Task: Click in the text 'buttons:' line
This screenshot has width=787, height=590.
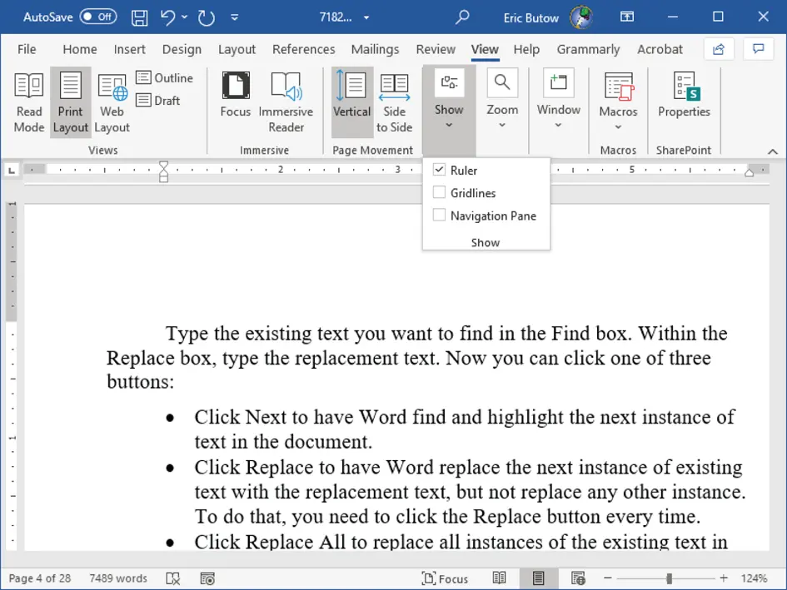Action: coord(141,382)
